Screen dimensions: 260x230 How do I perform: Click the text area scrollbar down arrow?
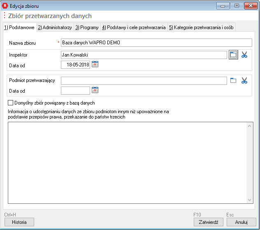[249, 200]
